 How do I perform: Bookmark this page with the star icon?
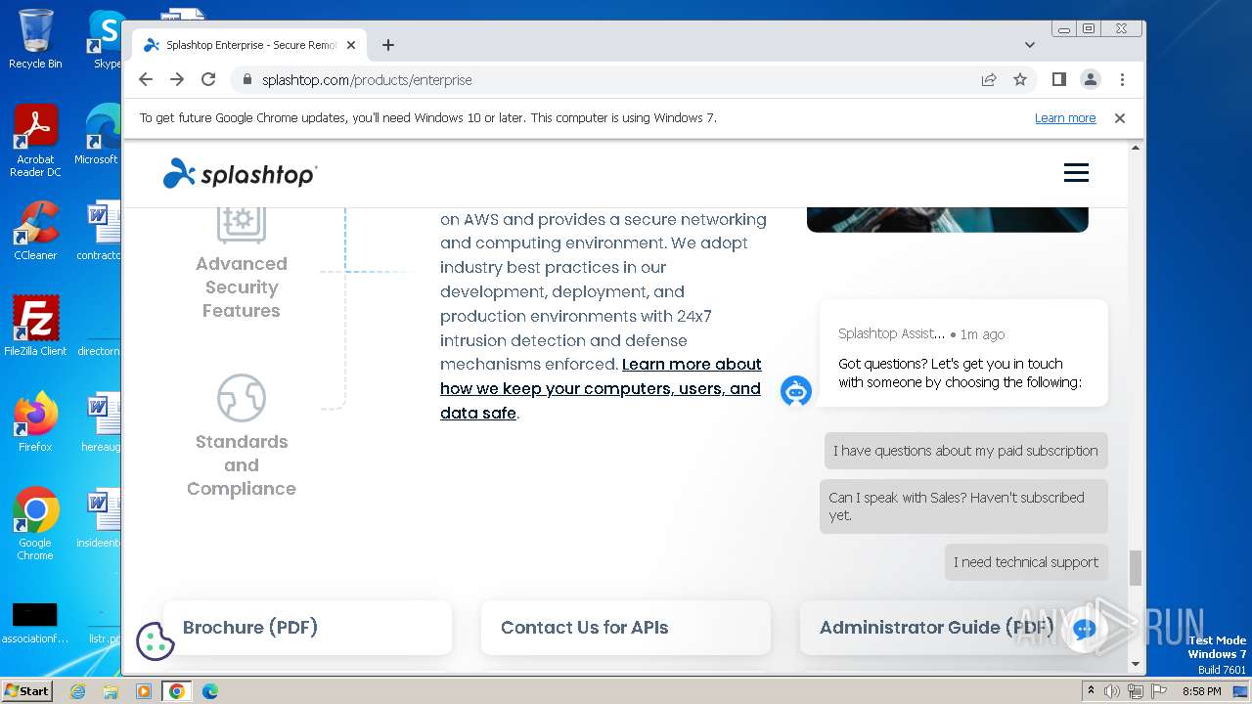[1020, 79]
